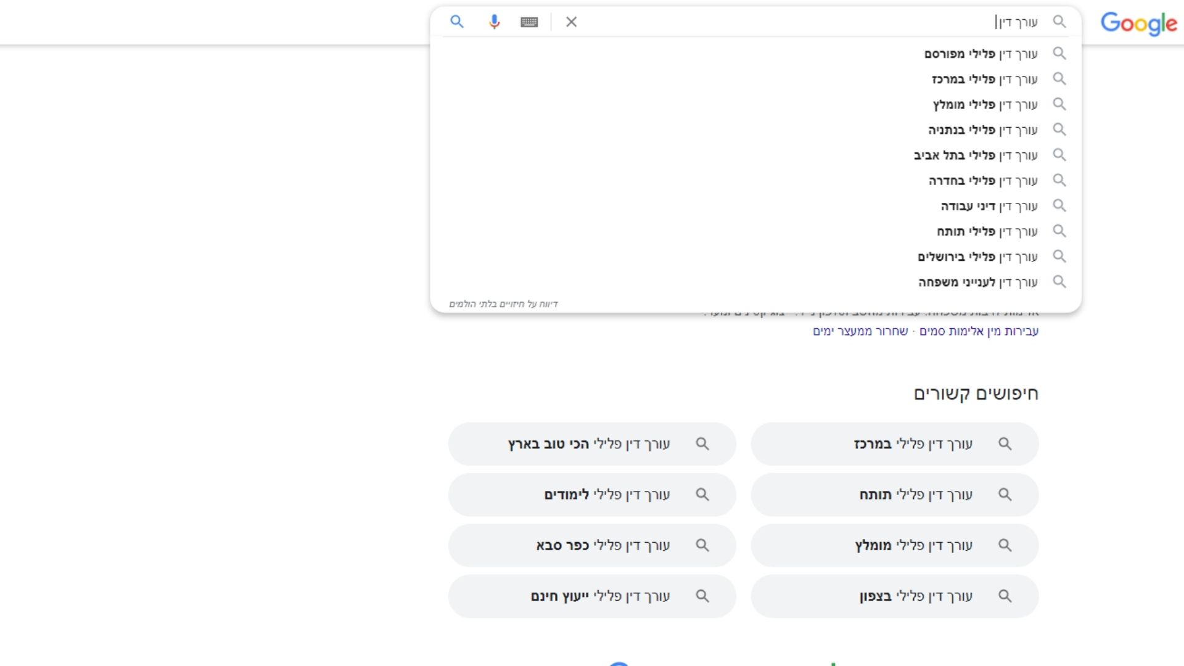Click magnifier icon in בצפון chip
1184x666 pixels.
[1005, 596]
